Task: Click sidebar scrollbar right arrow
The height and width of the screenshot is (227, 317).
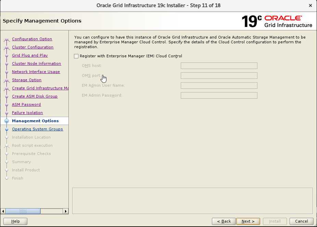Action: pyautogui.click(x=65, y=211)
